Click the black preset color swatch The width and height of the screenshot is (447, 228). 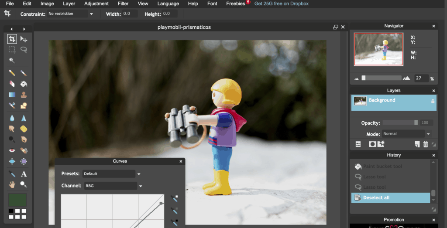click(x=11, y=211)
